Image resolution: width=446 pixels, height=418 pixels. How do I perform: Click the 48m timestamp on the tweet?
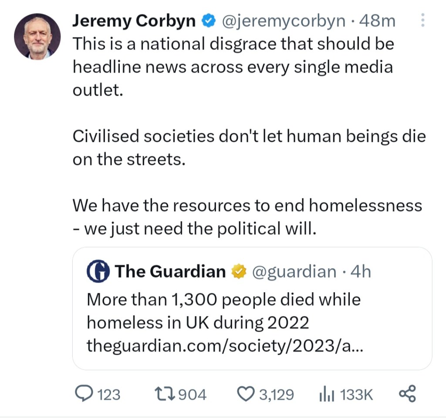(378, 20)
